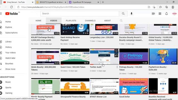Click the search magnifier button
Viewport: 178px width, 100px height.
click(x=123, y=14)
